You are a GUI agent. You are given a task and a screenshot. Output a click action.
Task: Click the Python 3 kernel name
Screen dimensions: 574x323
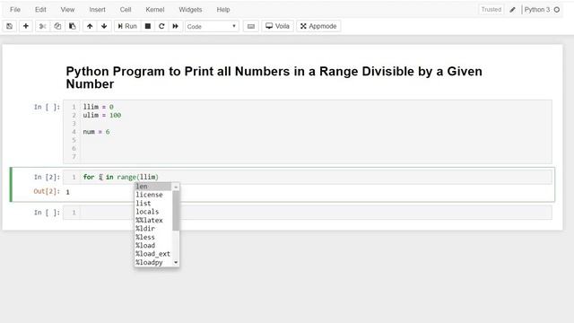[537, 10]
